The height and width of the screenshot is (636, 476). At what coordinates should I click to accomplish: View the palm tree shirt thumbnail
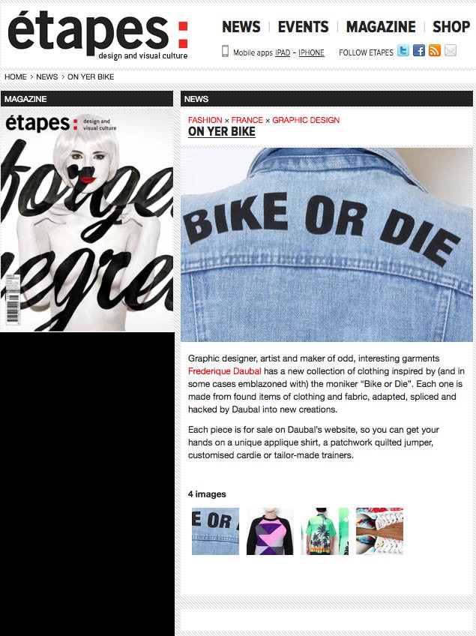[x=325, y=531]
